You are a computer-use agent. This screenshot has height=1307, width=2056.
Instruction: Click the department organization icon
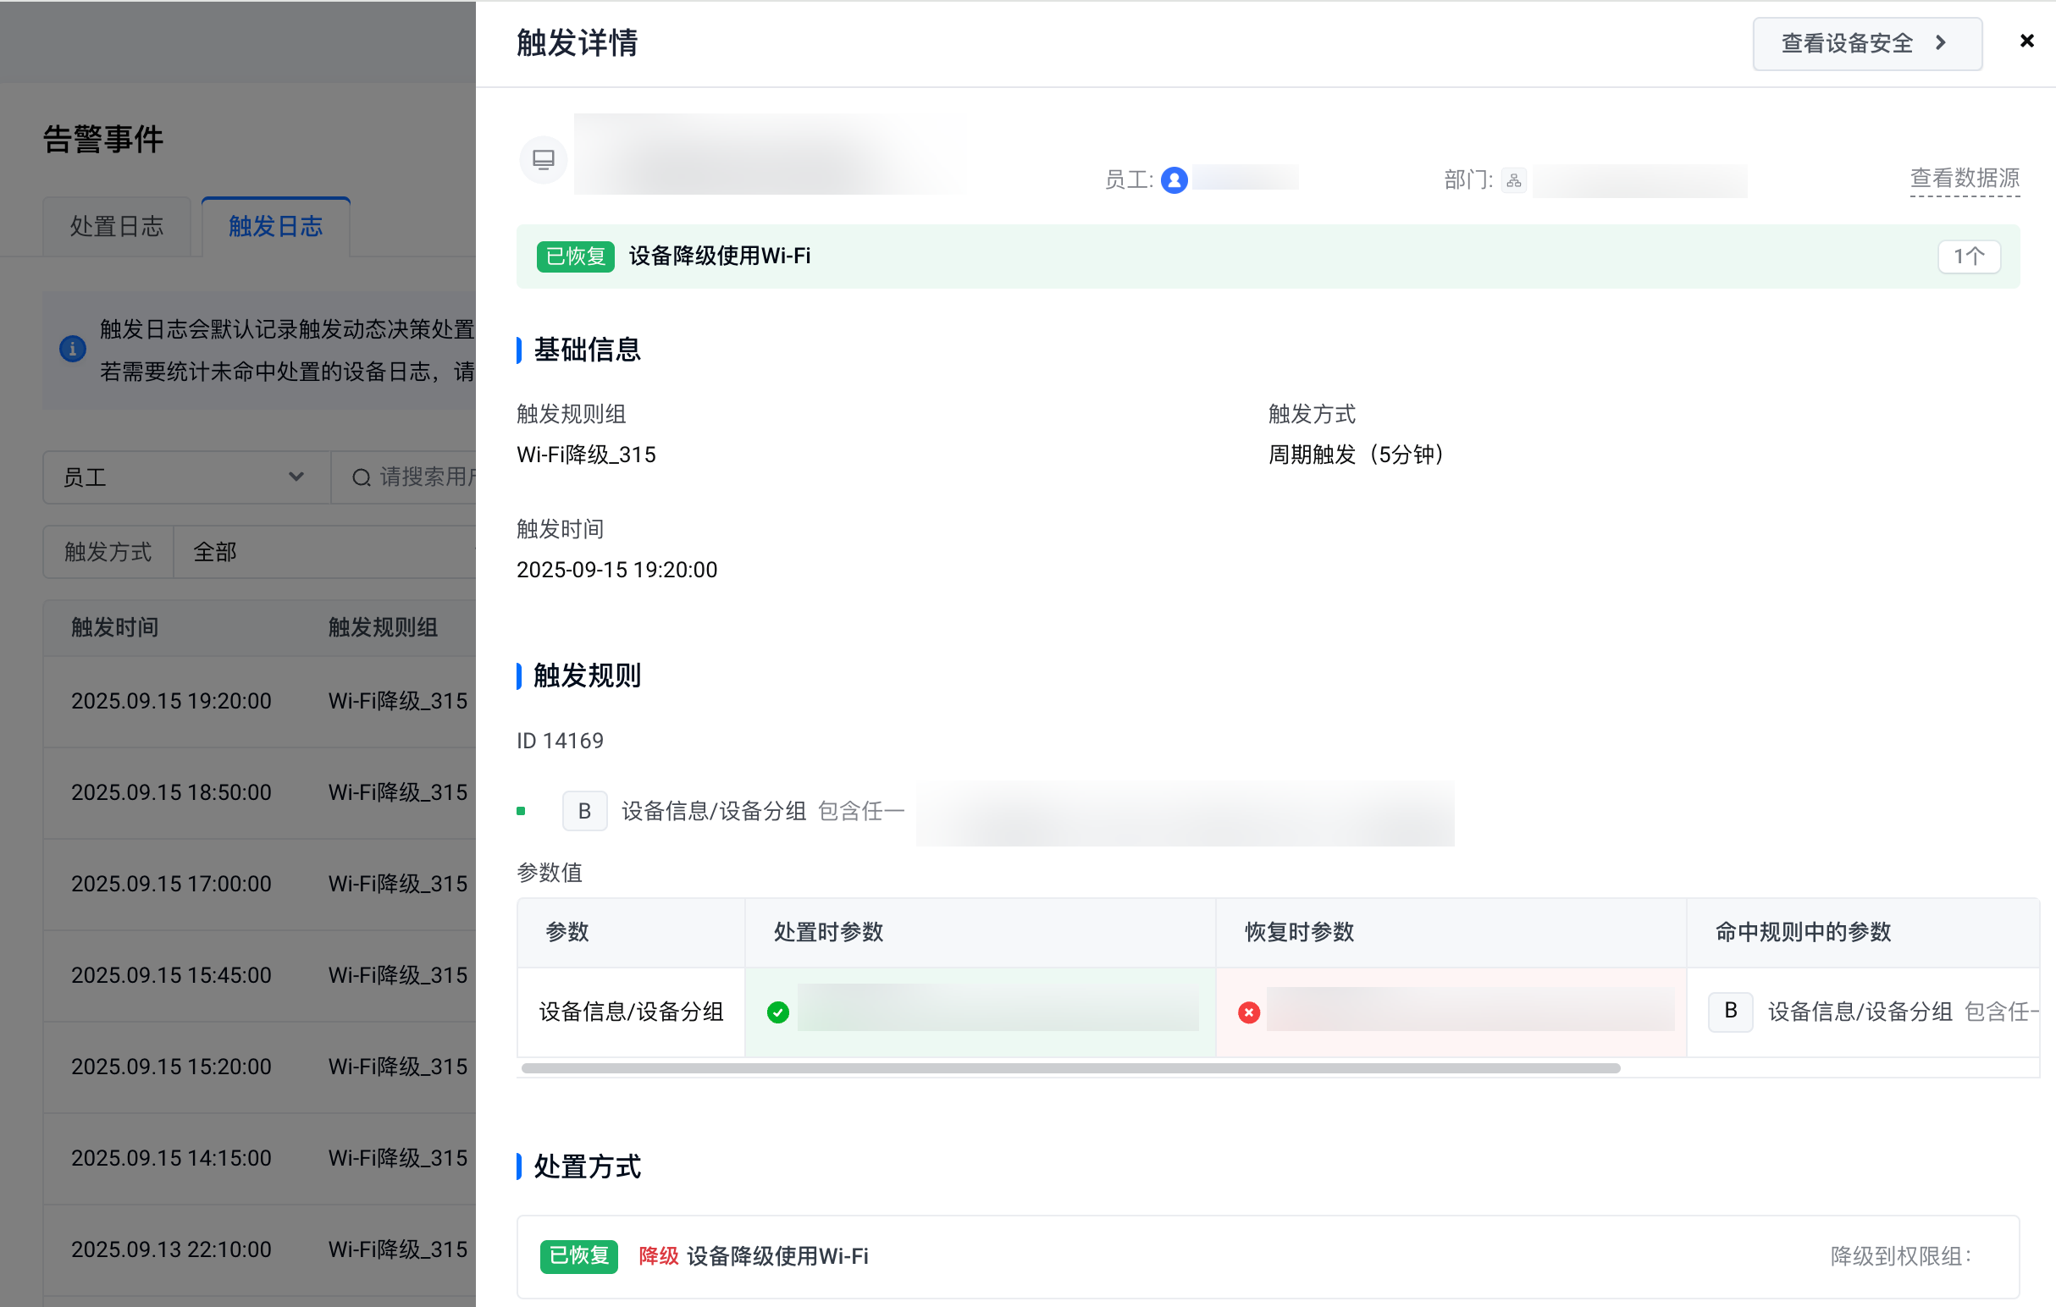point(1513,180)
